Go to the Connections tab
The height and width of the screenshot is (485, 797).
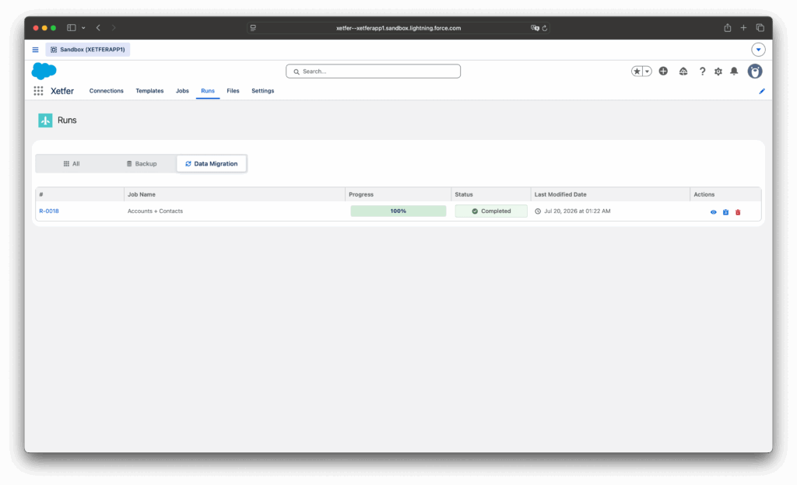point(106,91)
